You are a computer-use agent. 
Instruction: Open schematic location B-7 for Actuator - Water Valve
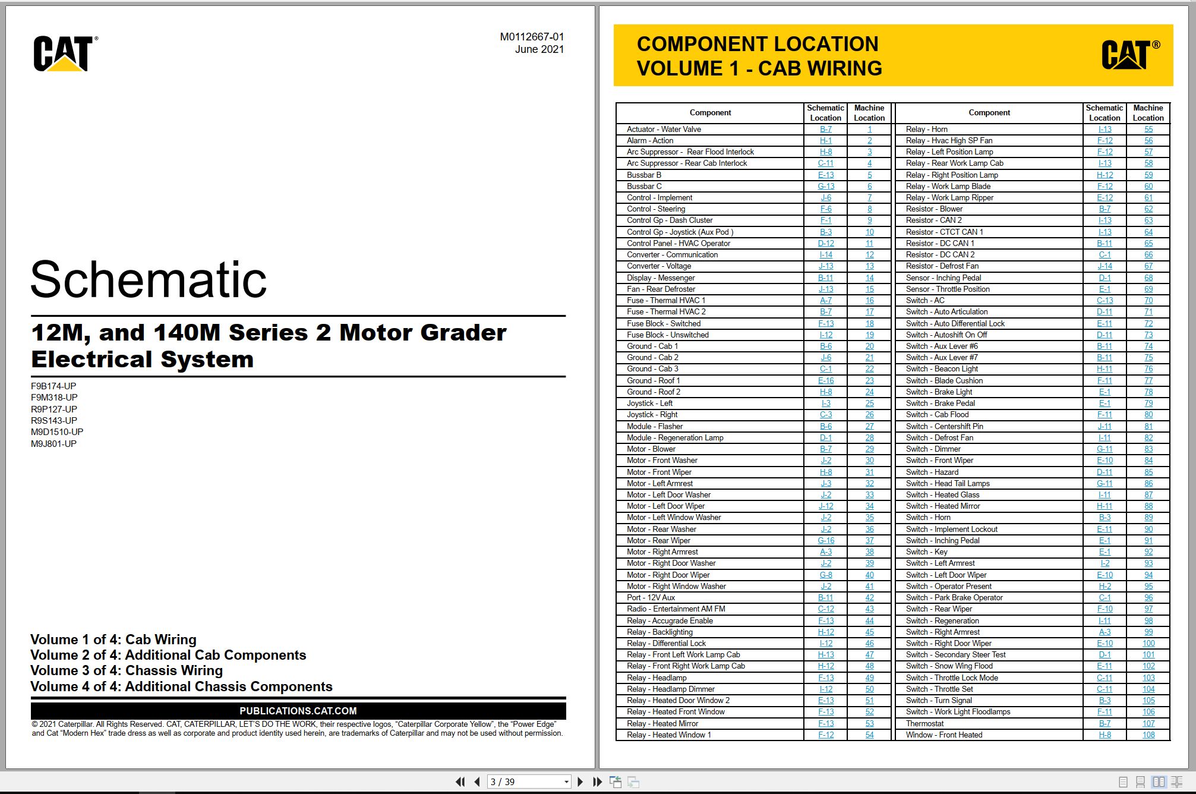pyautogui.click(x=825, y=129)
